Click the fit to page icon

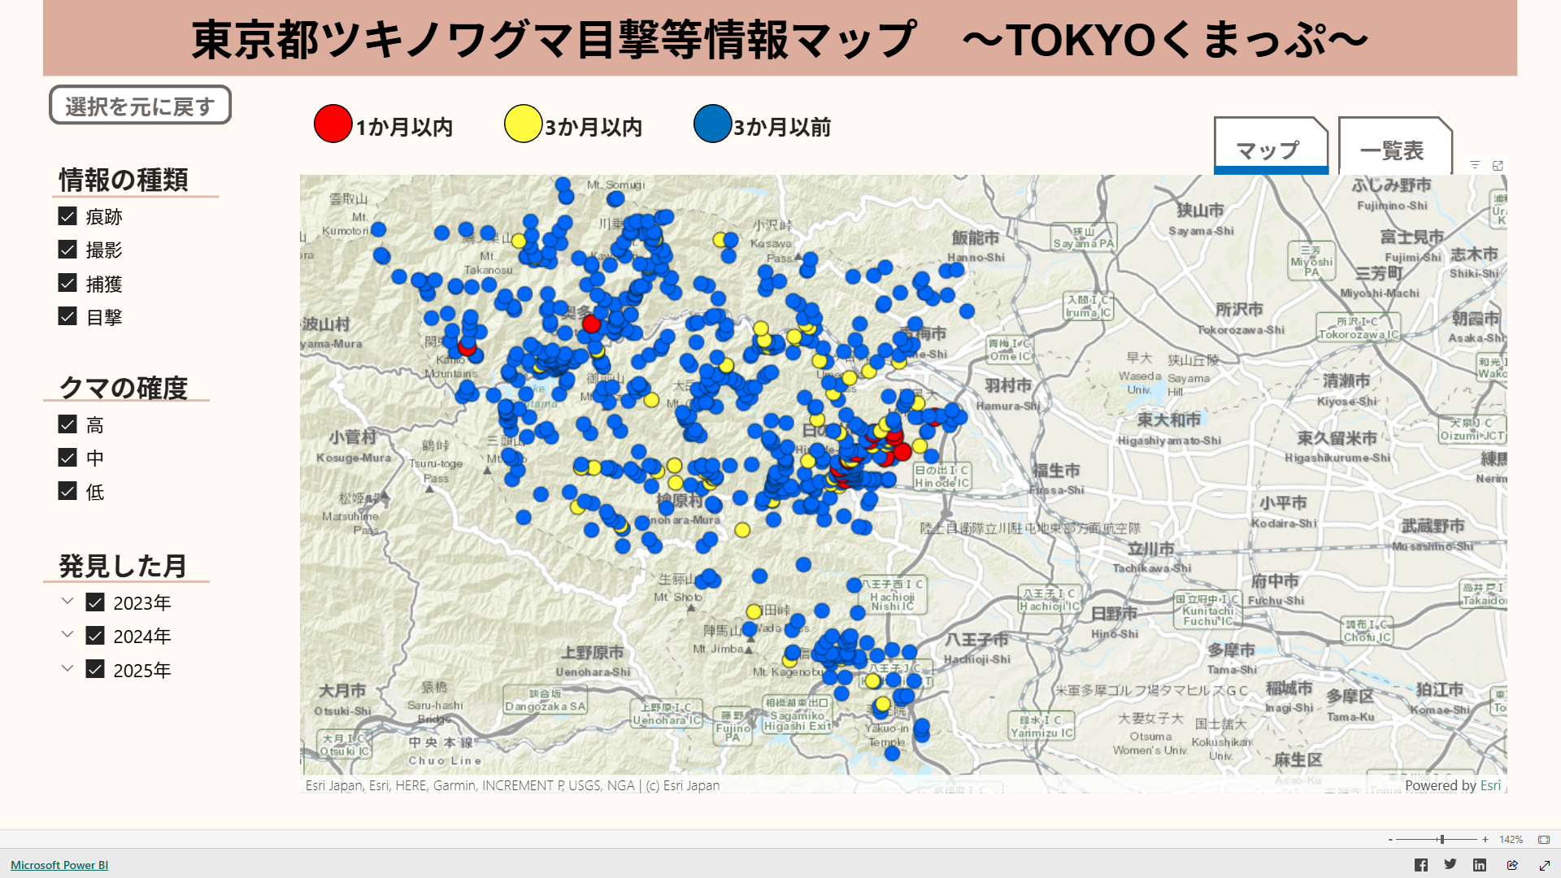pos(1544,840)
